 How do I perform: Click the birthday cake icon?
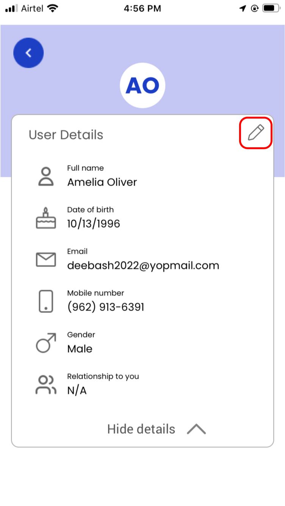46,218
